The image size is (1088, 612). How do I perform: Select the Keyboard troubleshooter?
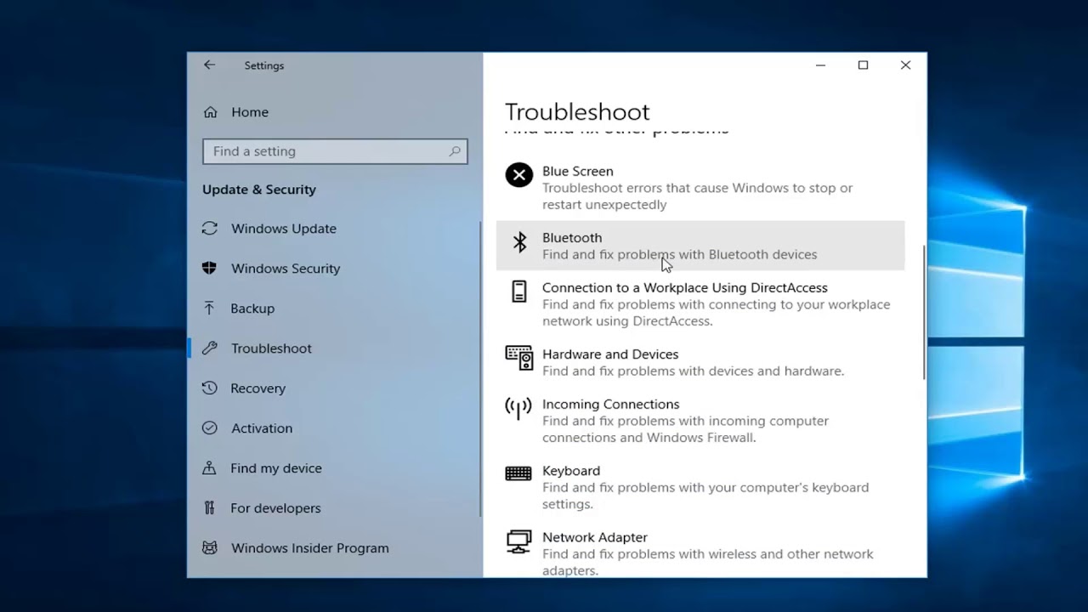(700, 487)
